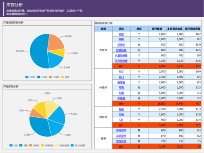The height and width of the screenshot is (153, 204).
Task: Select the yellow 2,460 pie slice
Action: pos(59,52)
